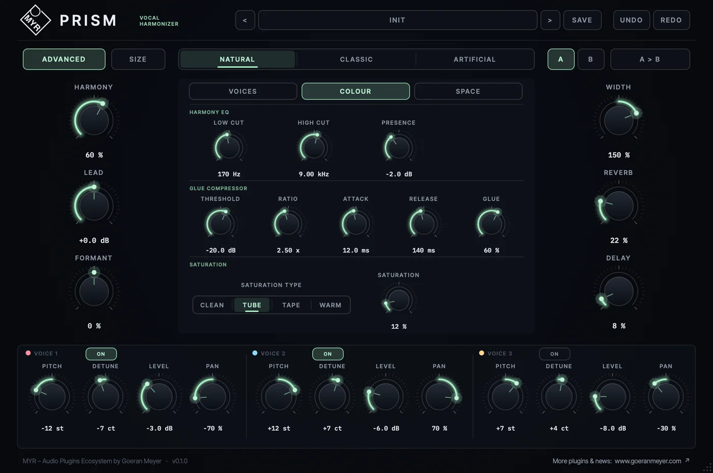The image size is (713, 473).
Task: Switch to the ARTIFICIAL mode tab
Action: point(475,60)
